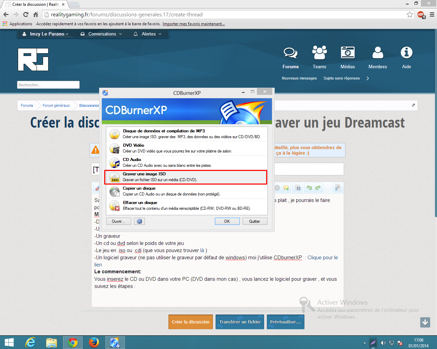This screenshot has height=349, width=437.
Task: Go back with browser back arrow
Action: pyautogui.click(x=6, y=14)
